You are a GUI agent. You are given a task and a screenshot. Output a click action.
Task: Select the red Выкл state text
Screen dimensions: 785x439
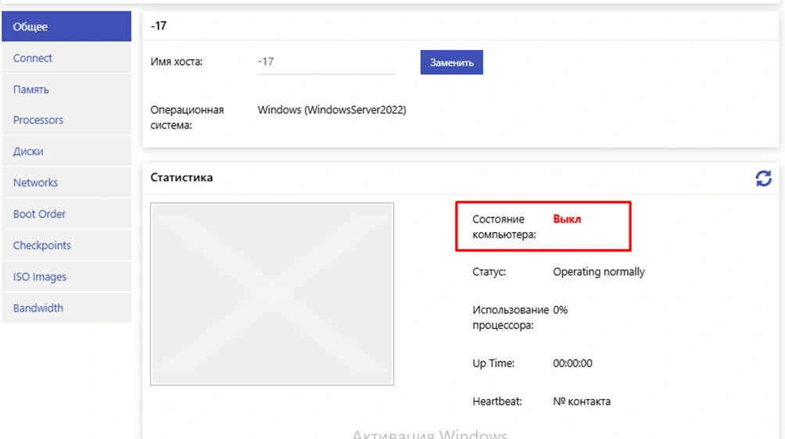(x=567, y=219)
